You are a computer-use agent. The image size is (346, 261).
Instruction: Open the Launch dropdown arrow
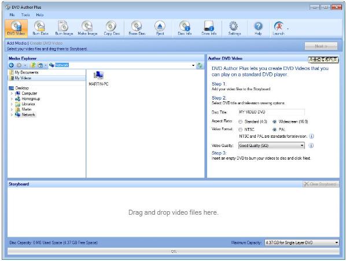tap(288, 29)
